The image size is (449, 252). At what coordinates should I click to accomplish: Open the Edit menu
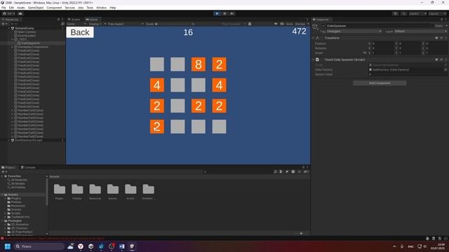click(x=11, y=8)
